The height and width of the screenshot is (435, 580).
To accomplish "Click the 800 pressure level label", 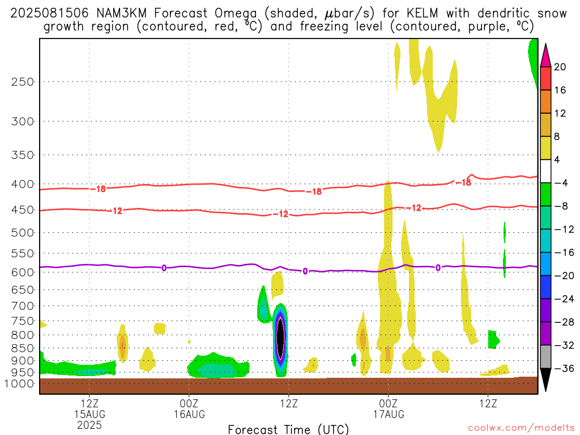I will (x=22, y=335).
